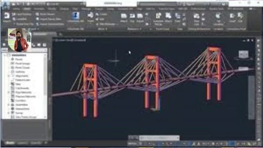Click the Land Desktop import option
Screen dimensions: 263x148
(x=22, y=14)
